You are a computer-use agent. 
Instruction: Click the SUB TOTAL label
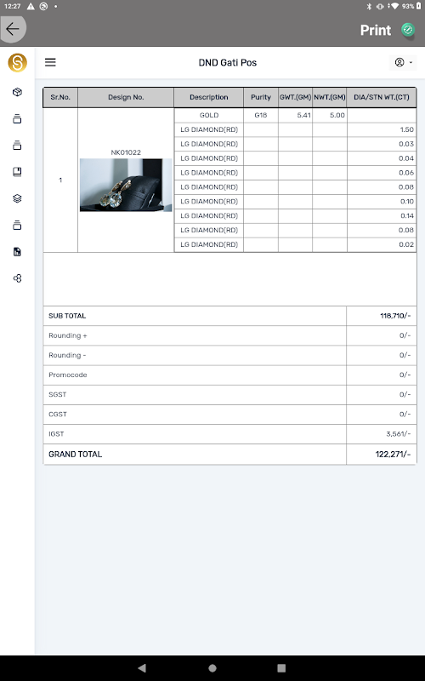[x=67, y=316]
